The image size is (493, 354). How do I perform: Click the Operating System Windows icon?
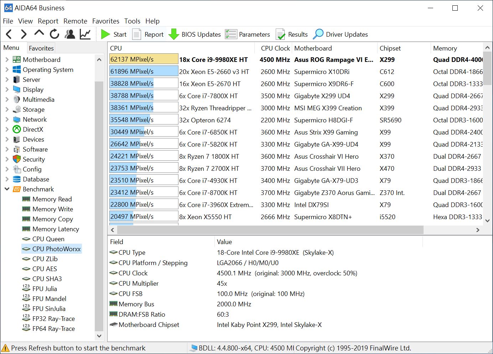[17, 69]
